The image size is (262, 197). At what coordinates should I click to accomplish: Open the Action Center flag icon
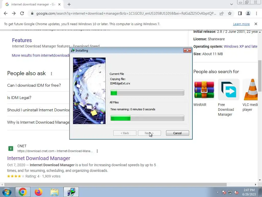coord(224,192)
